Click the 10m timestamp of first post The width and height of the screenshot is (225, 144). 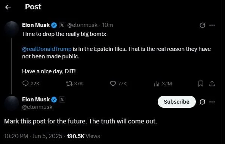coord(108,25)
